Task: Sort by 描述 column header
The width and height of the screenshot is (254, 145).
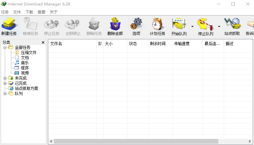Action: pos(238,44)
